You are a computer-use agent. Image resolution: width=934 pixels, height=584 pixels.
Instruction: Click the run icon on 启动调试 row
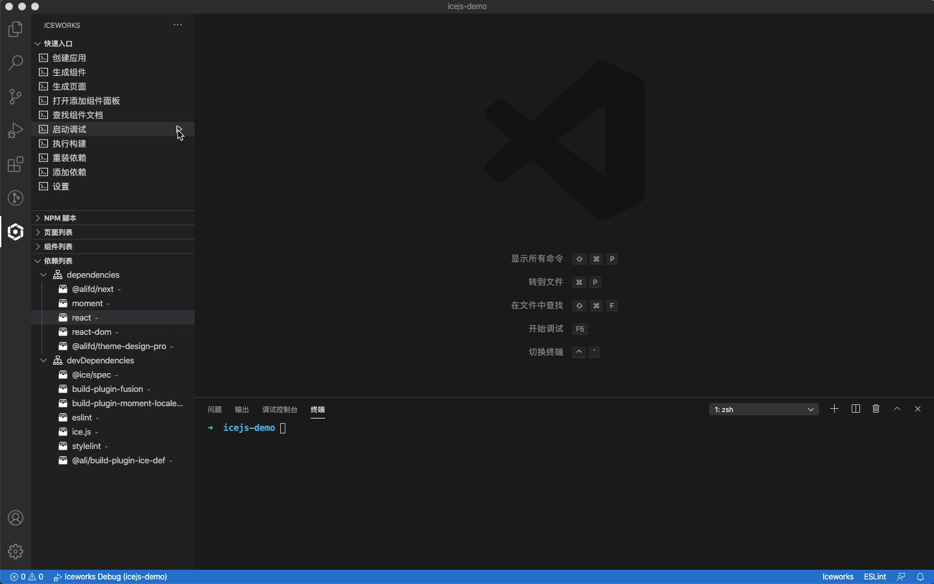click(179, 129)
